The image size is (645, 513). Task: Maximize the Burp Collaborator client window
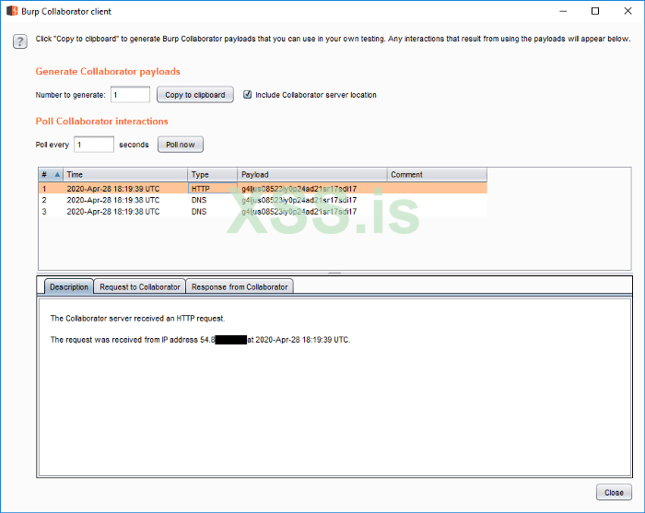click(595, 11)
